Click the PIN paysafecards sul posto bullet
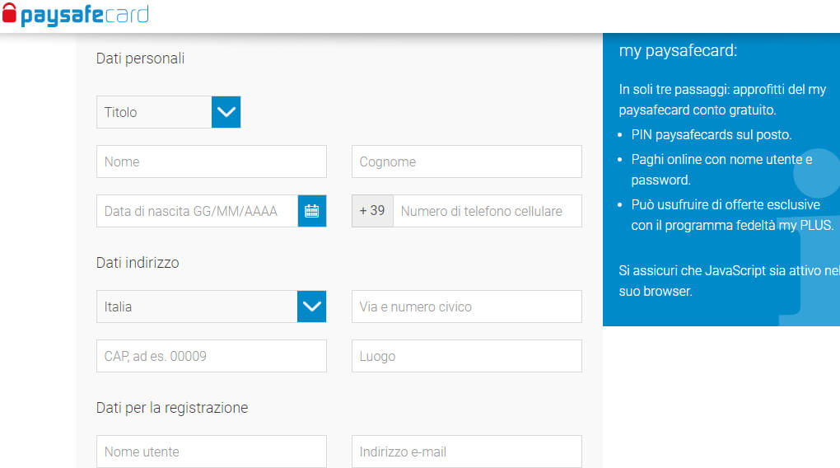This screenshot has height=468, width=840. pyautogui.click(x=711, y=134)
